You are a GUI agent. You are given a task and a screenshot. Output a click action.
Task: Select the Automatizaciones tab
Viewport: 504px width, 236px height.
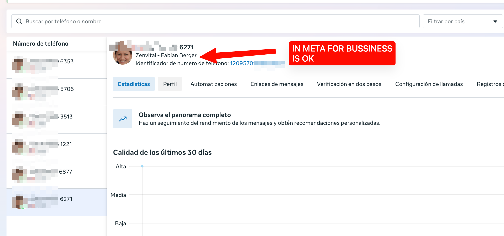(x=213, y=84)
